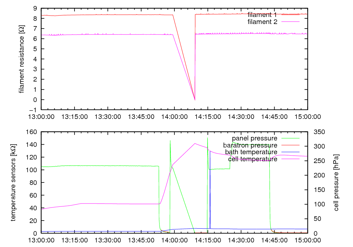This screenshot has height=247, width=353.
Task: Toggle the baratron pressure legend entry
Action: [x=250, y=145]
